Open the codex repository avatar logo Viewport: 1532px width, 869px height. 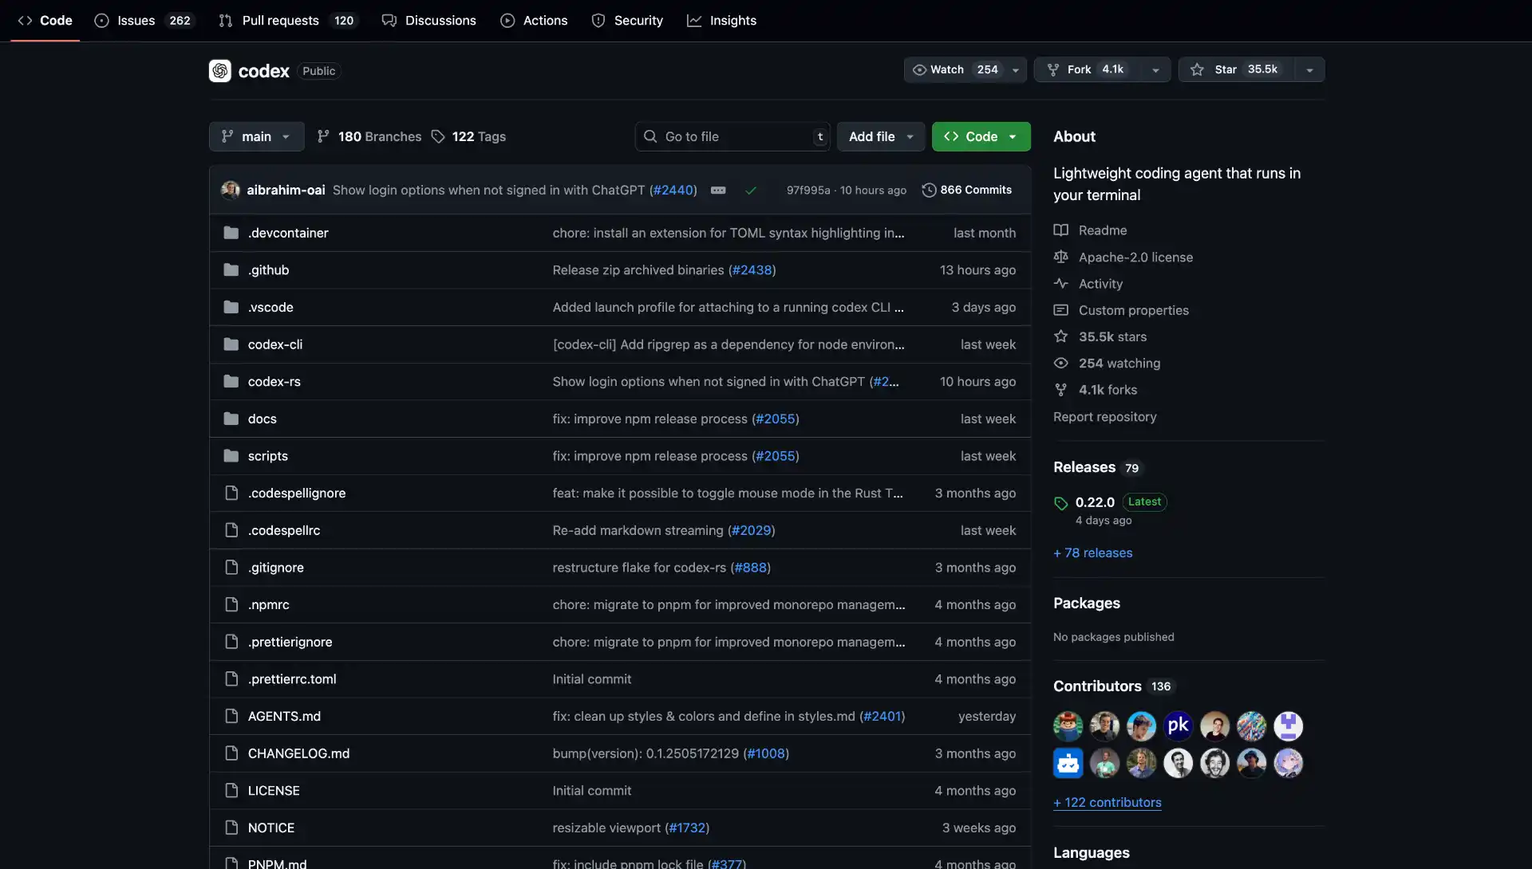pos(220,71)
